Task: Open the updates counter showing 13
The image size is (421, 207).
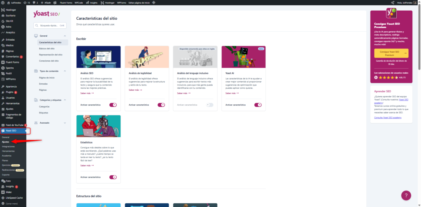Action: point(27,2)
